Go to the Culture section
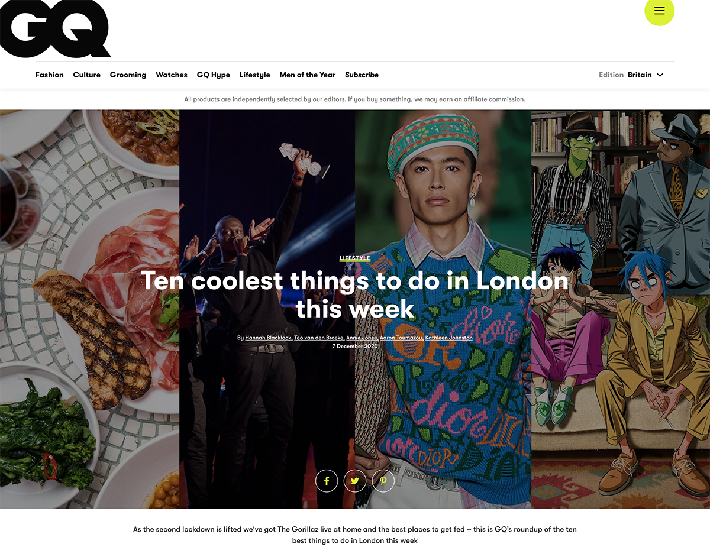710x560 pixels. pyautogui.click(x=87, y=75)
